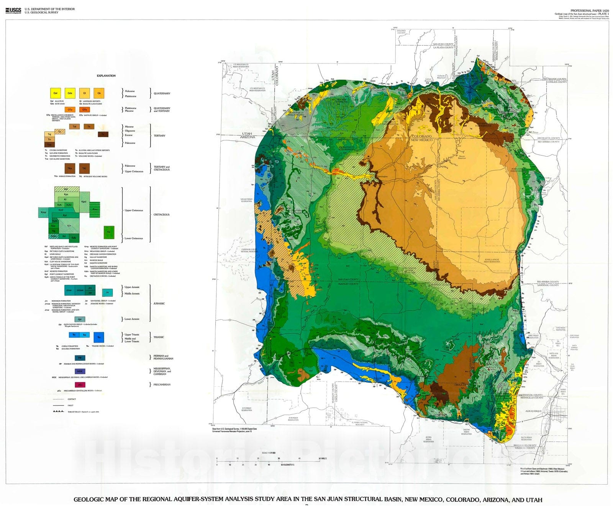Click the Jgc Glen Canyon Group swatch
The height and width of the screenshot is (506, 613).
point(80,319)
